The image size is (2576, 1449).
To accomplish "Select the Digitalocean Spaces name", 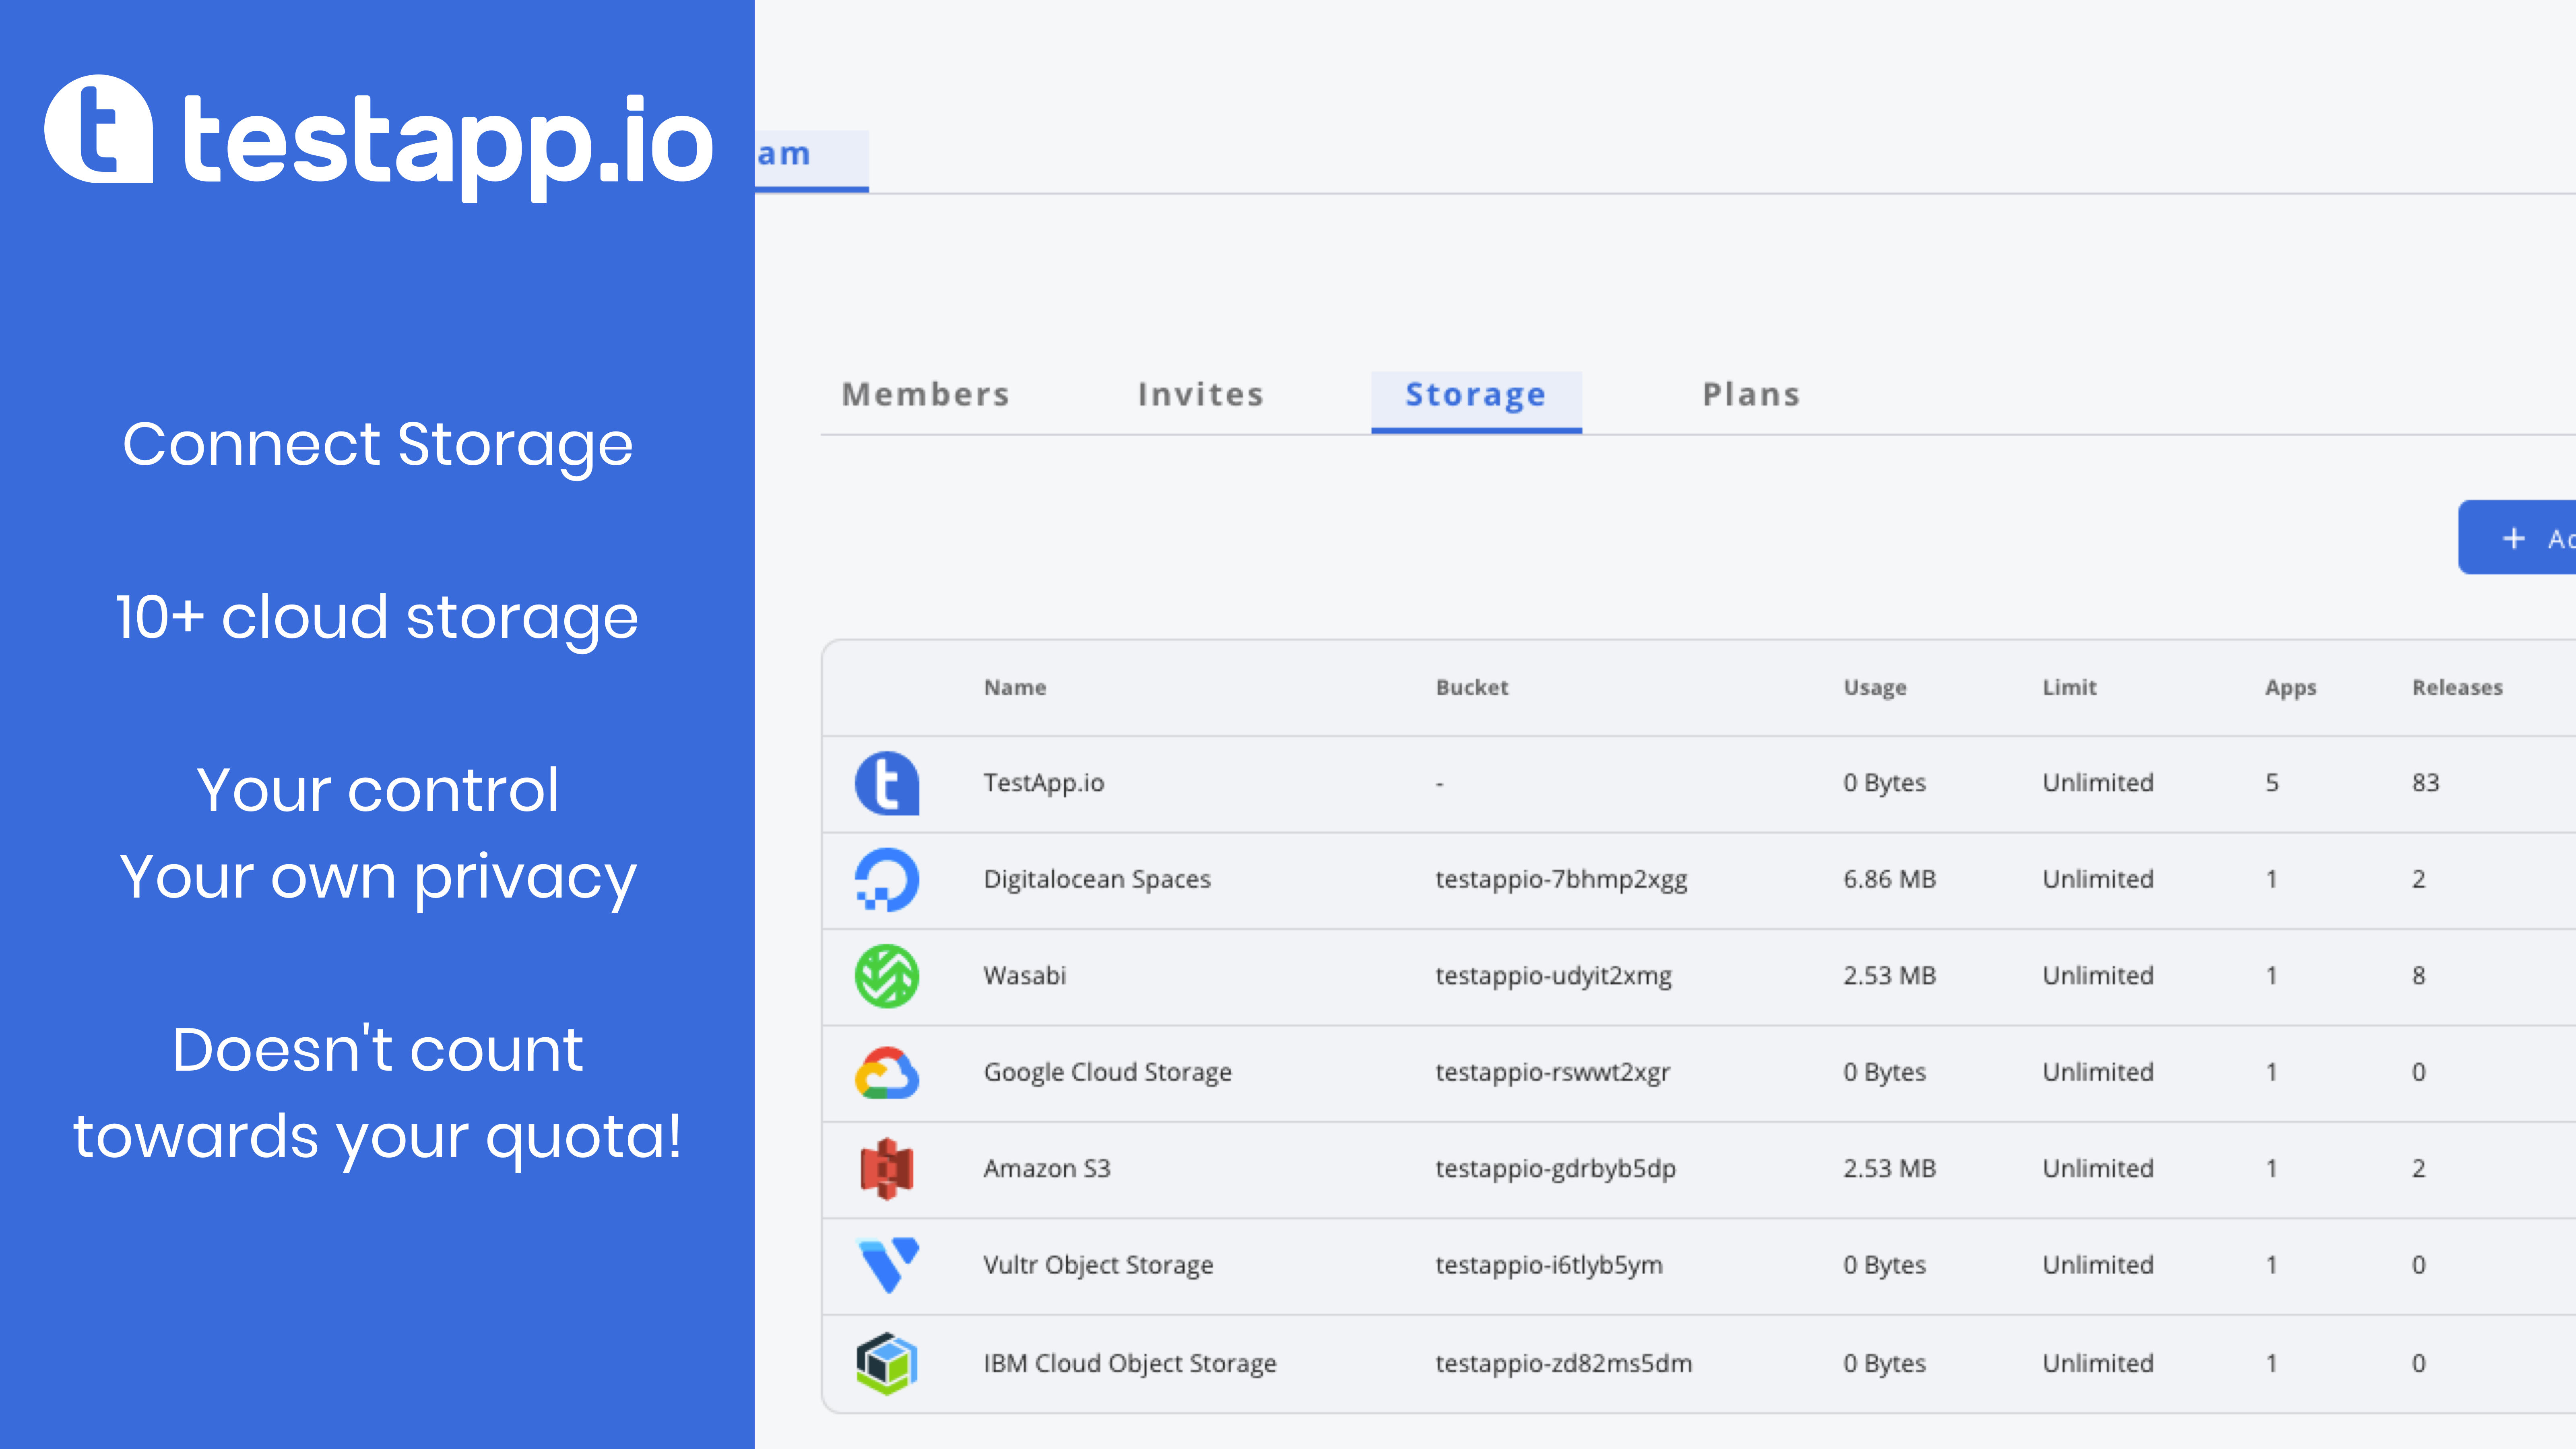I will (x=1096, y=880).
